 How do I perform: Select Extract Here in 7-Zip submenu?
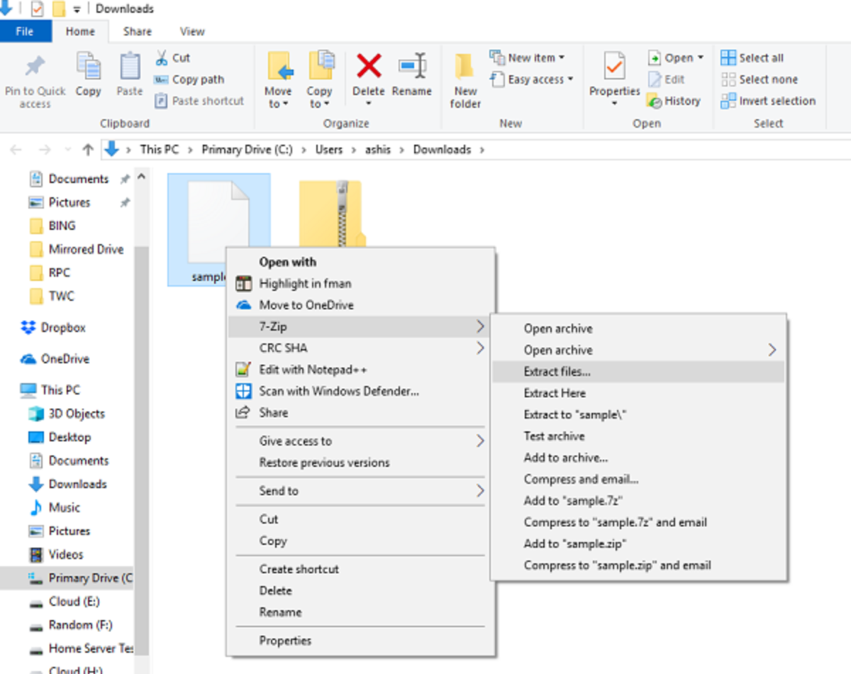pos(555,393)
